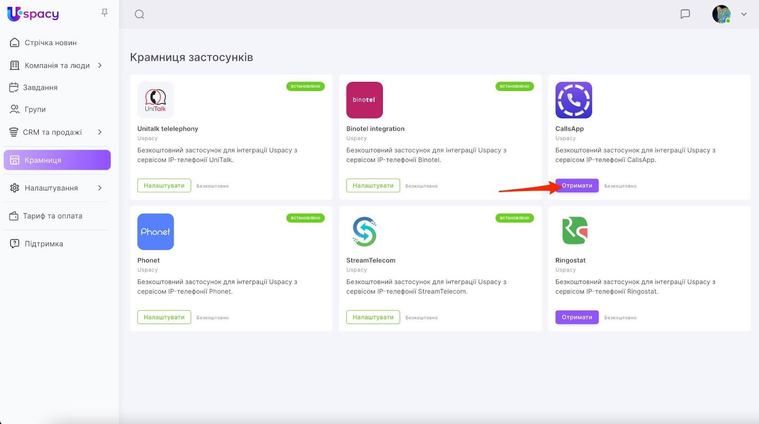Screen dimensions: 759x424
Task: Click the Безкоштовно label on Ringostat card
Action: point(620,318)
